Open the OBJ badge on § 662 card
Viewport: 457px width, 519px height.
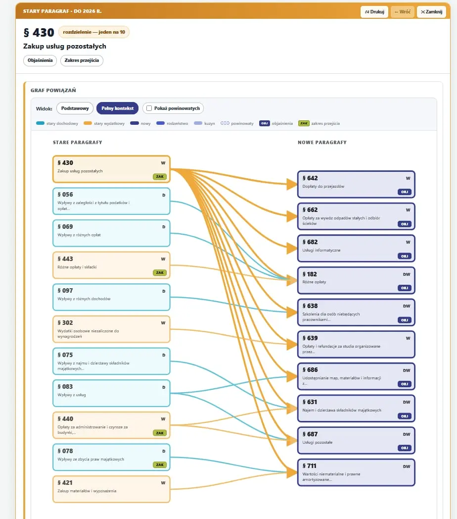pos(405,224)
